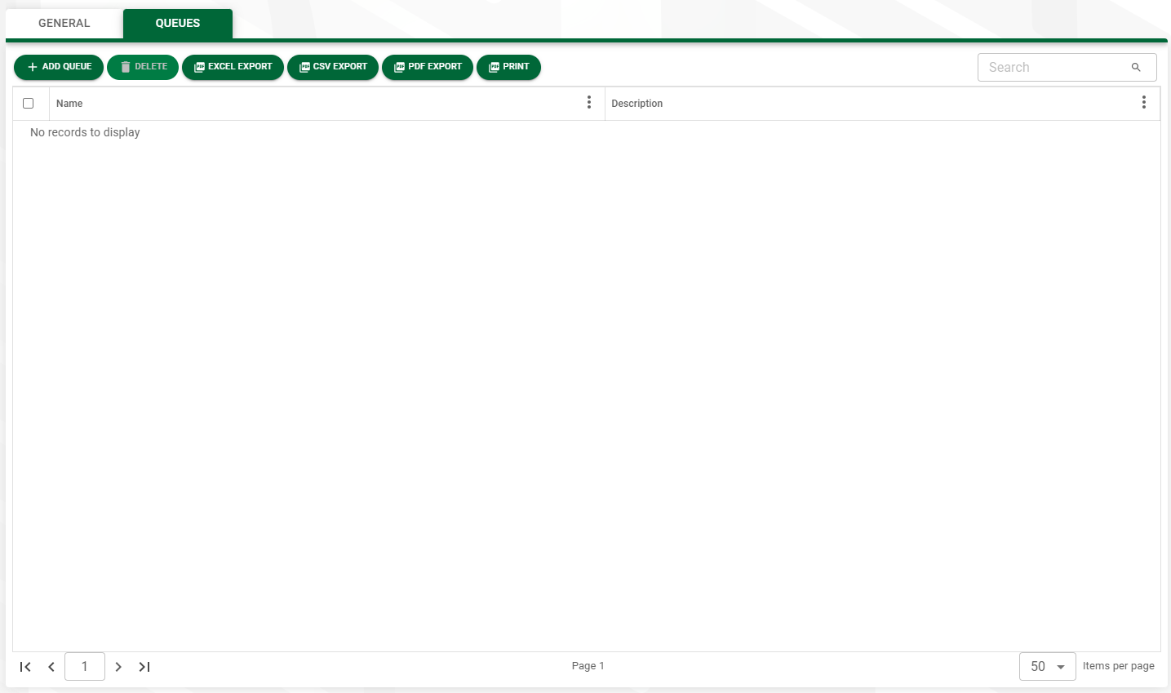Go to the first page

coord(25,667)
